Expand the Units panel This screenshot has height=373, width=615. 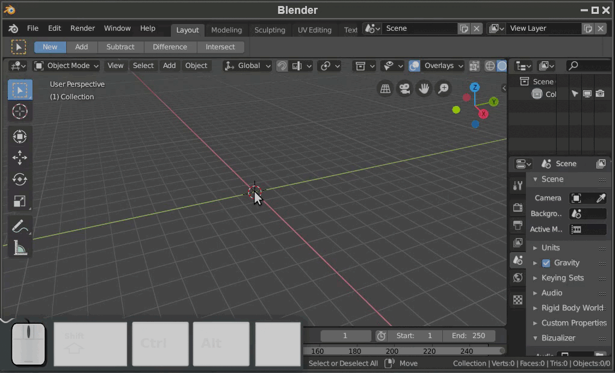(550, 248)
